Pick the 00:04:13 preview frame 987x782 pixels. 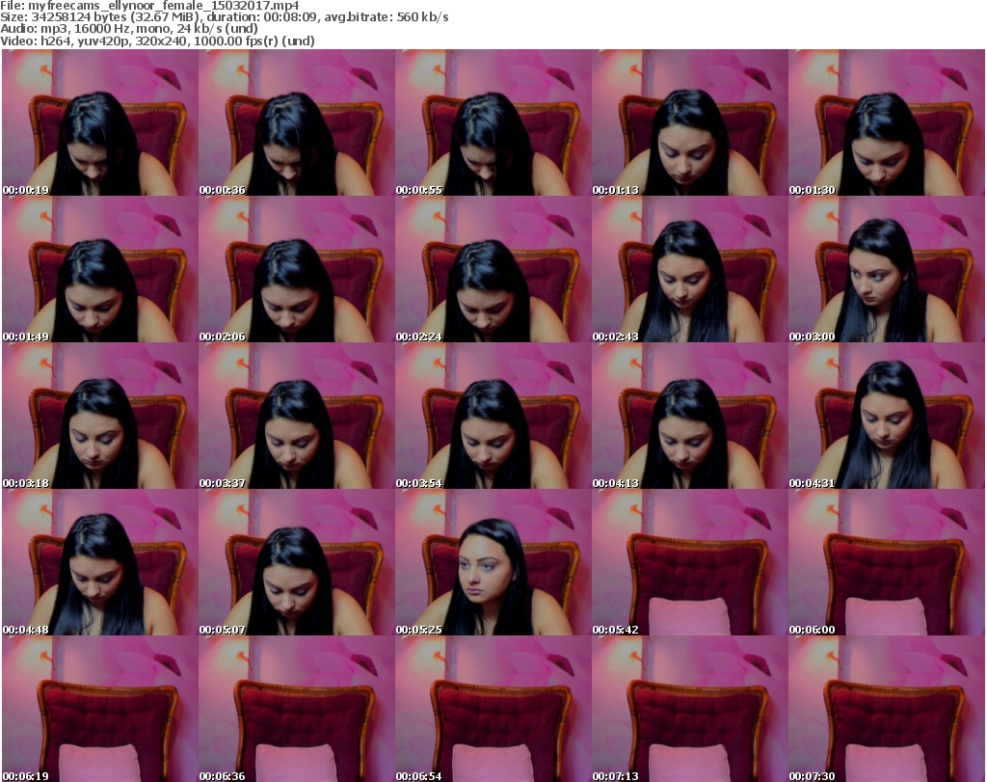tap(690, 417)
